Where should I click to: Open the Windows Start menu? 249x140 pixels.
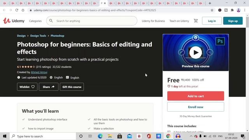pyautogui.click(x=5, y=136)
